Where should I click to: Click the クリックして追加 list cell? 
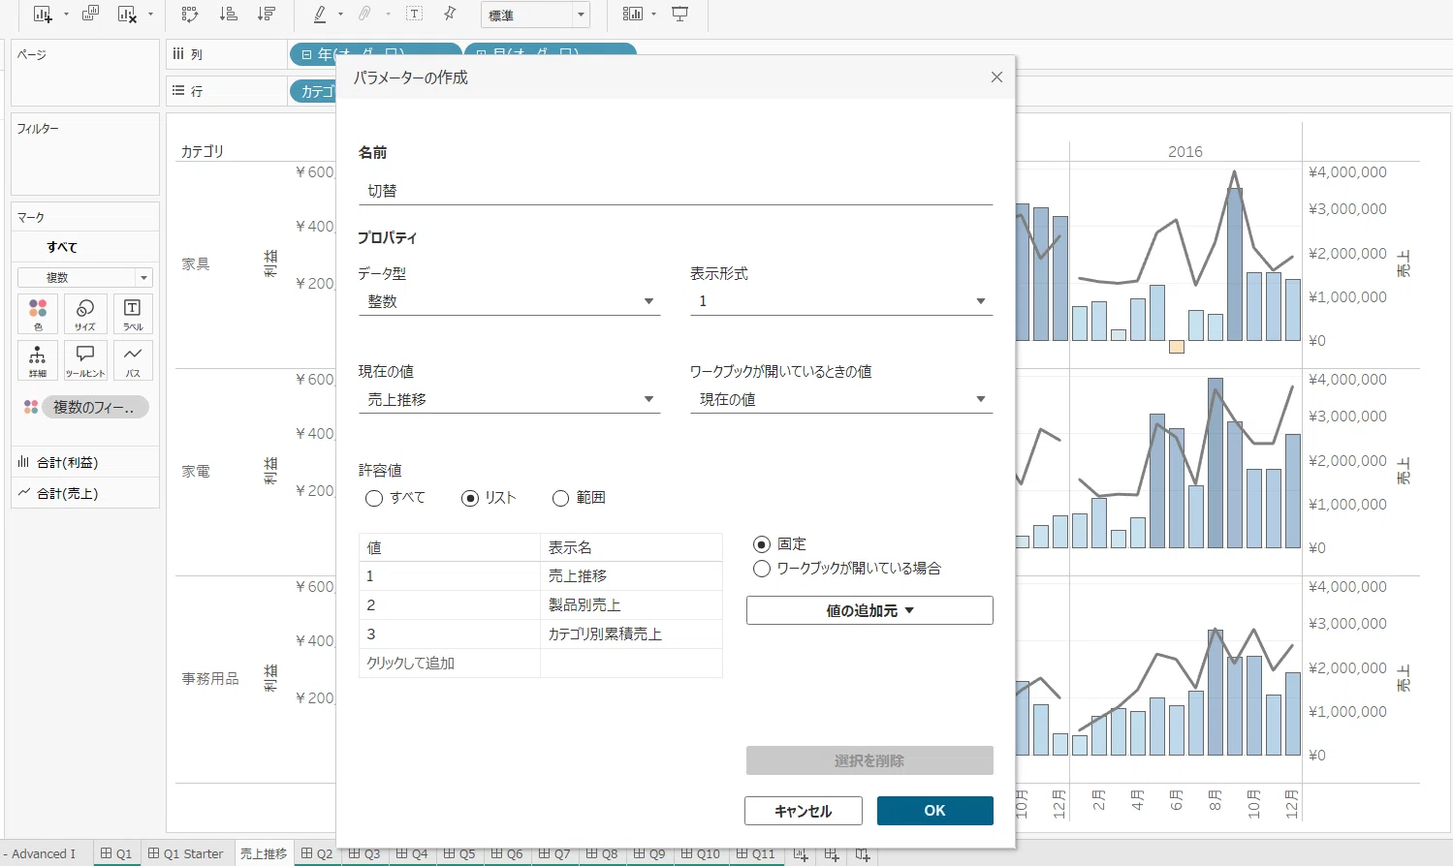450,664
